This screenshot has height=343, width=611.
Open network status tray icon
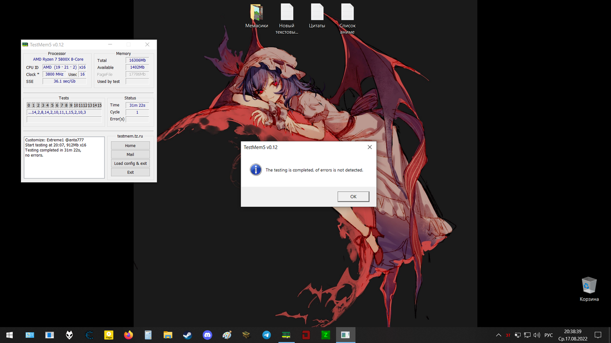[527, 335]
